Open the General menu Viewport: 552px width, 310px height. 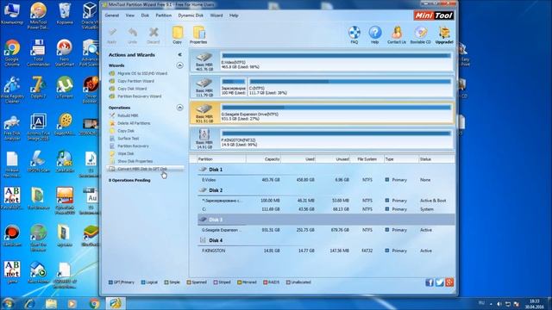[112, 15]
